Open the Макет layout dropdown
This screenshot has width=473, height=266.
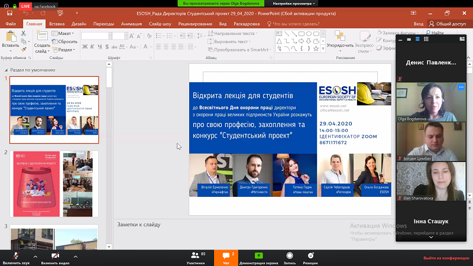pyautogui.click(x=63, y=34)
